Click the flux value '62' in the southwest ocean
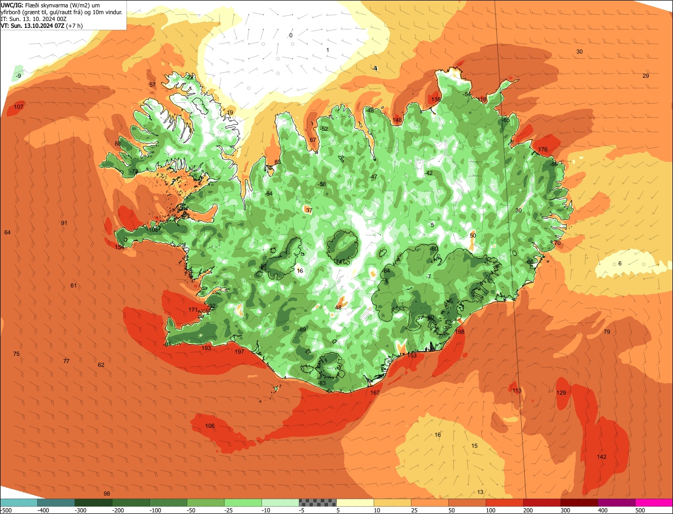The image size is (673, 514). (x=101, y=365)
